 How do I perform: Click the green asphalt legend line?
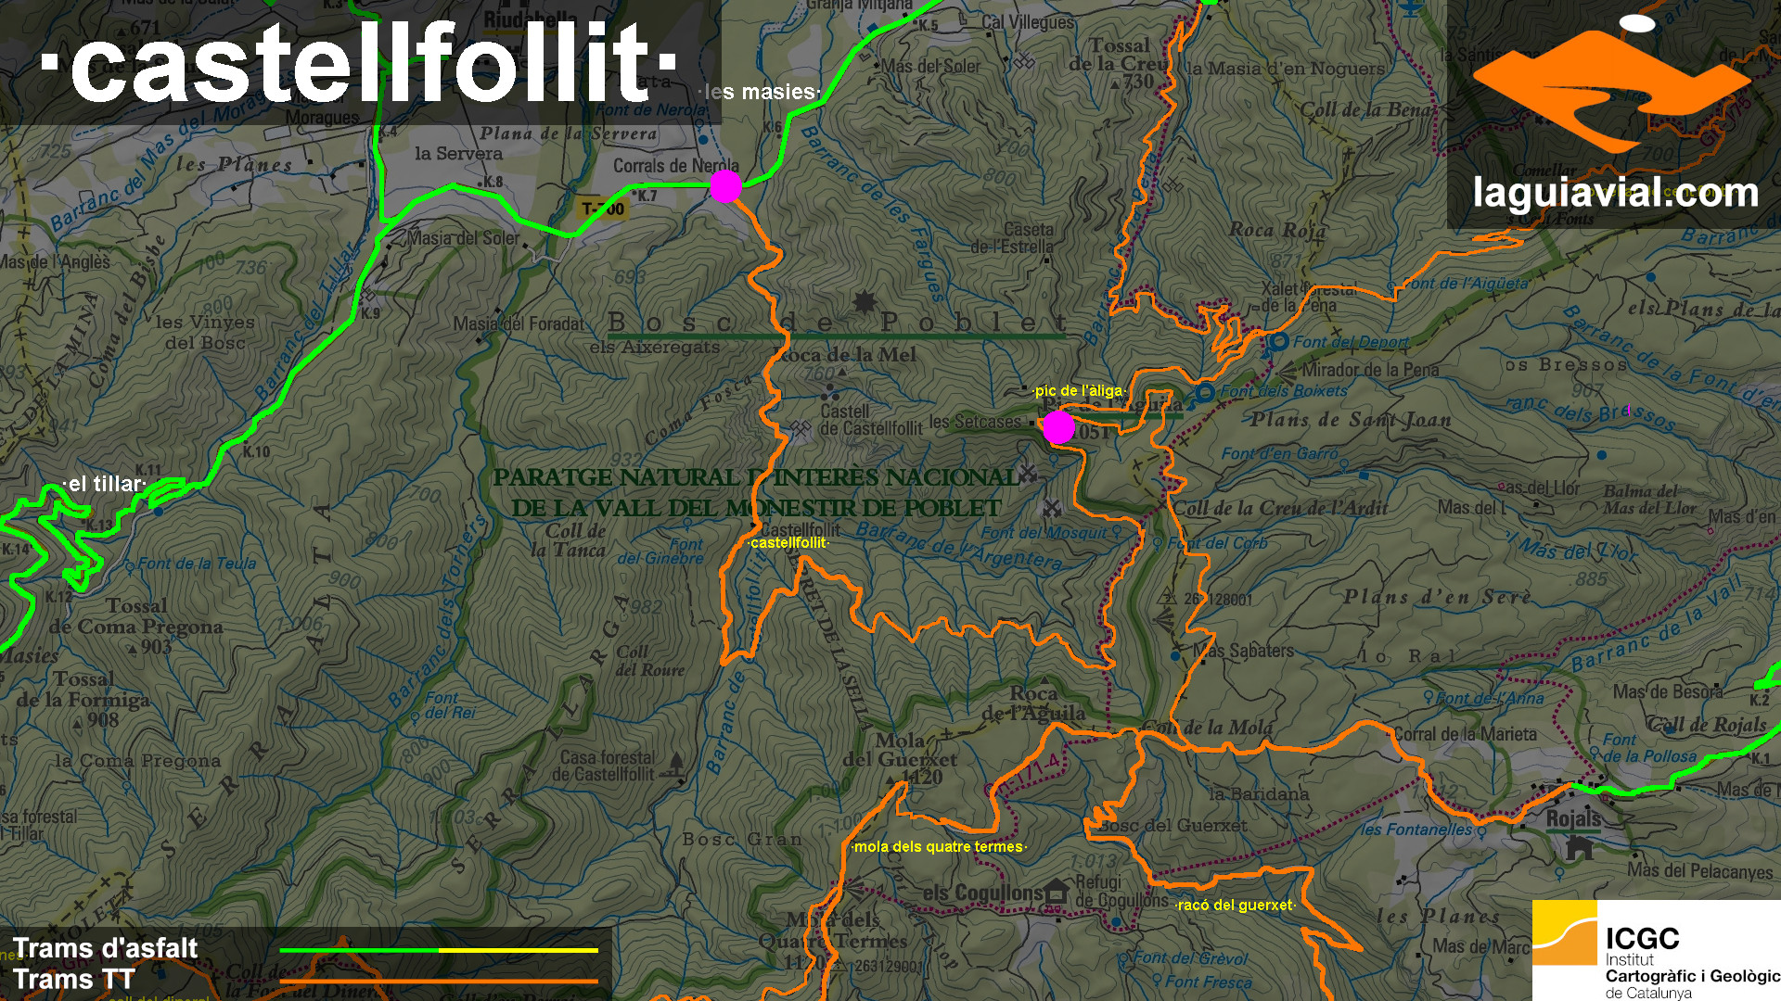(358, 950)
